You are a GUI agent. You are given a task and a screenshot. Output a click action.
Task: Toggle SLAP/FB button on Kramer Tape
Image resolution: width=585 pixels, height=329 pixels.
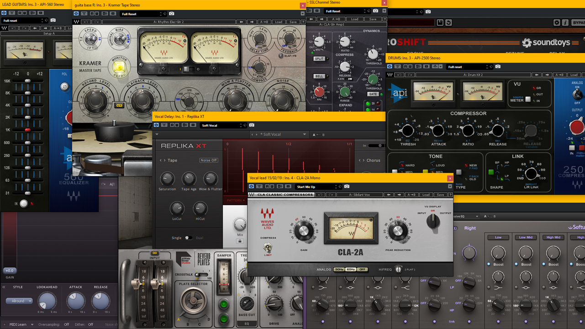click(x=281, y=56)
